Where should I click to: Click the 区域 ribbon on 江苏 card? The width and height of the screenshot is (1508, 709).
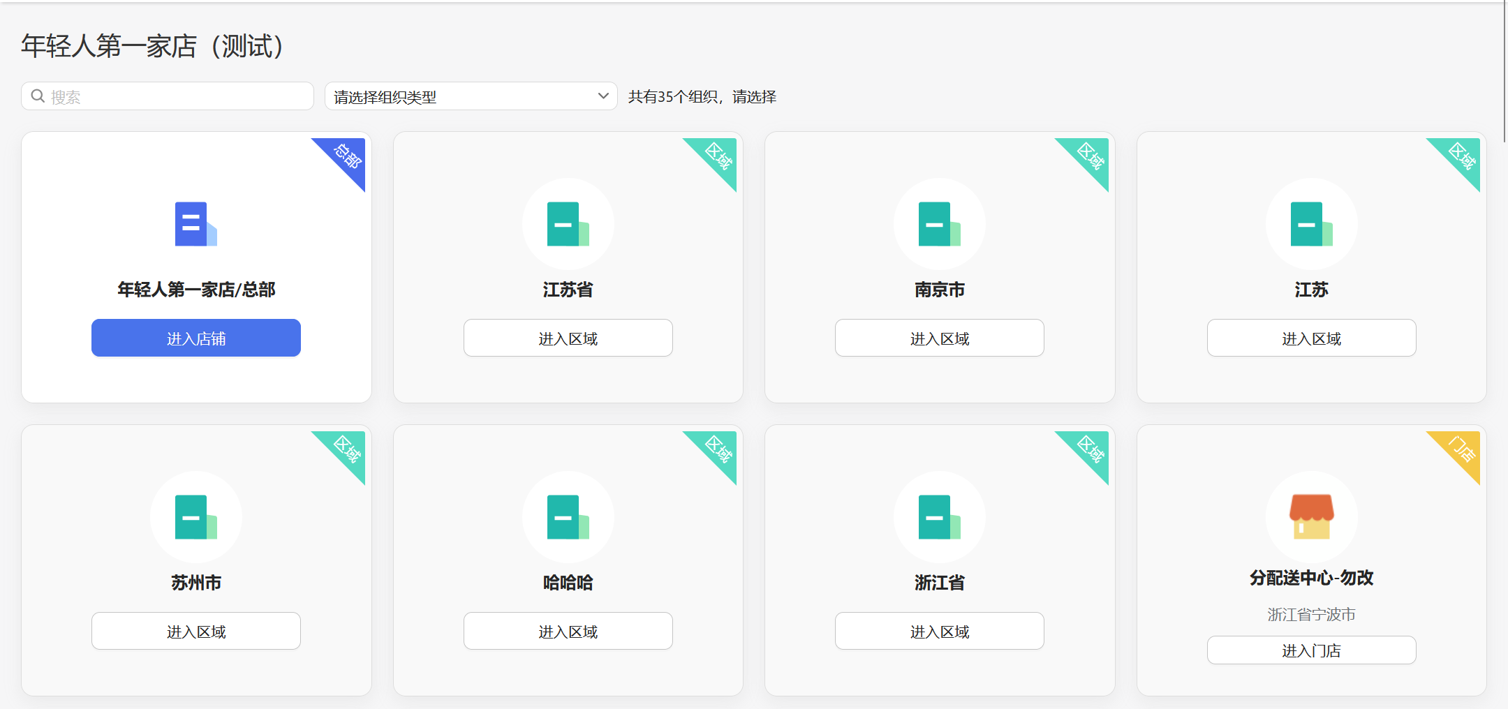[x=1461, y=156]
